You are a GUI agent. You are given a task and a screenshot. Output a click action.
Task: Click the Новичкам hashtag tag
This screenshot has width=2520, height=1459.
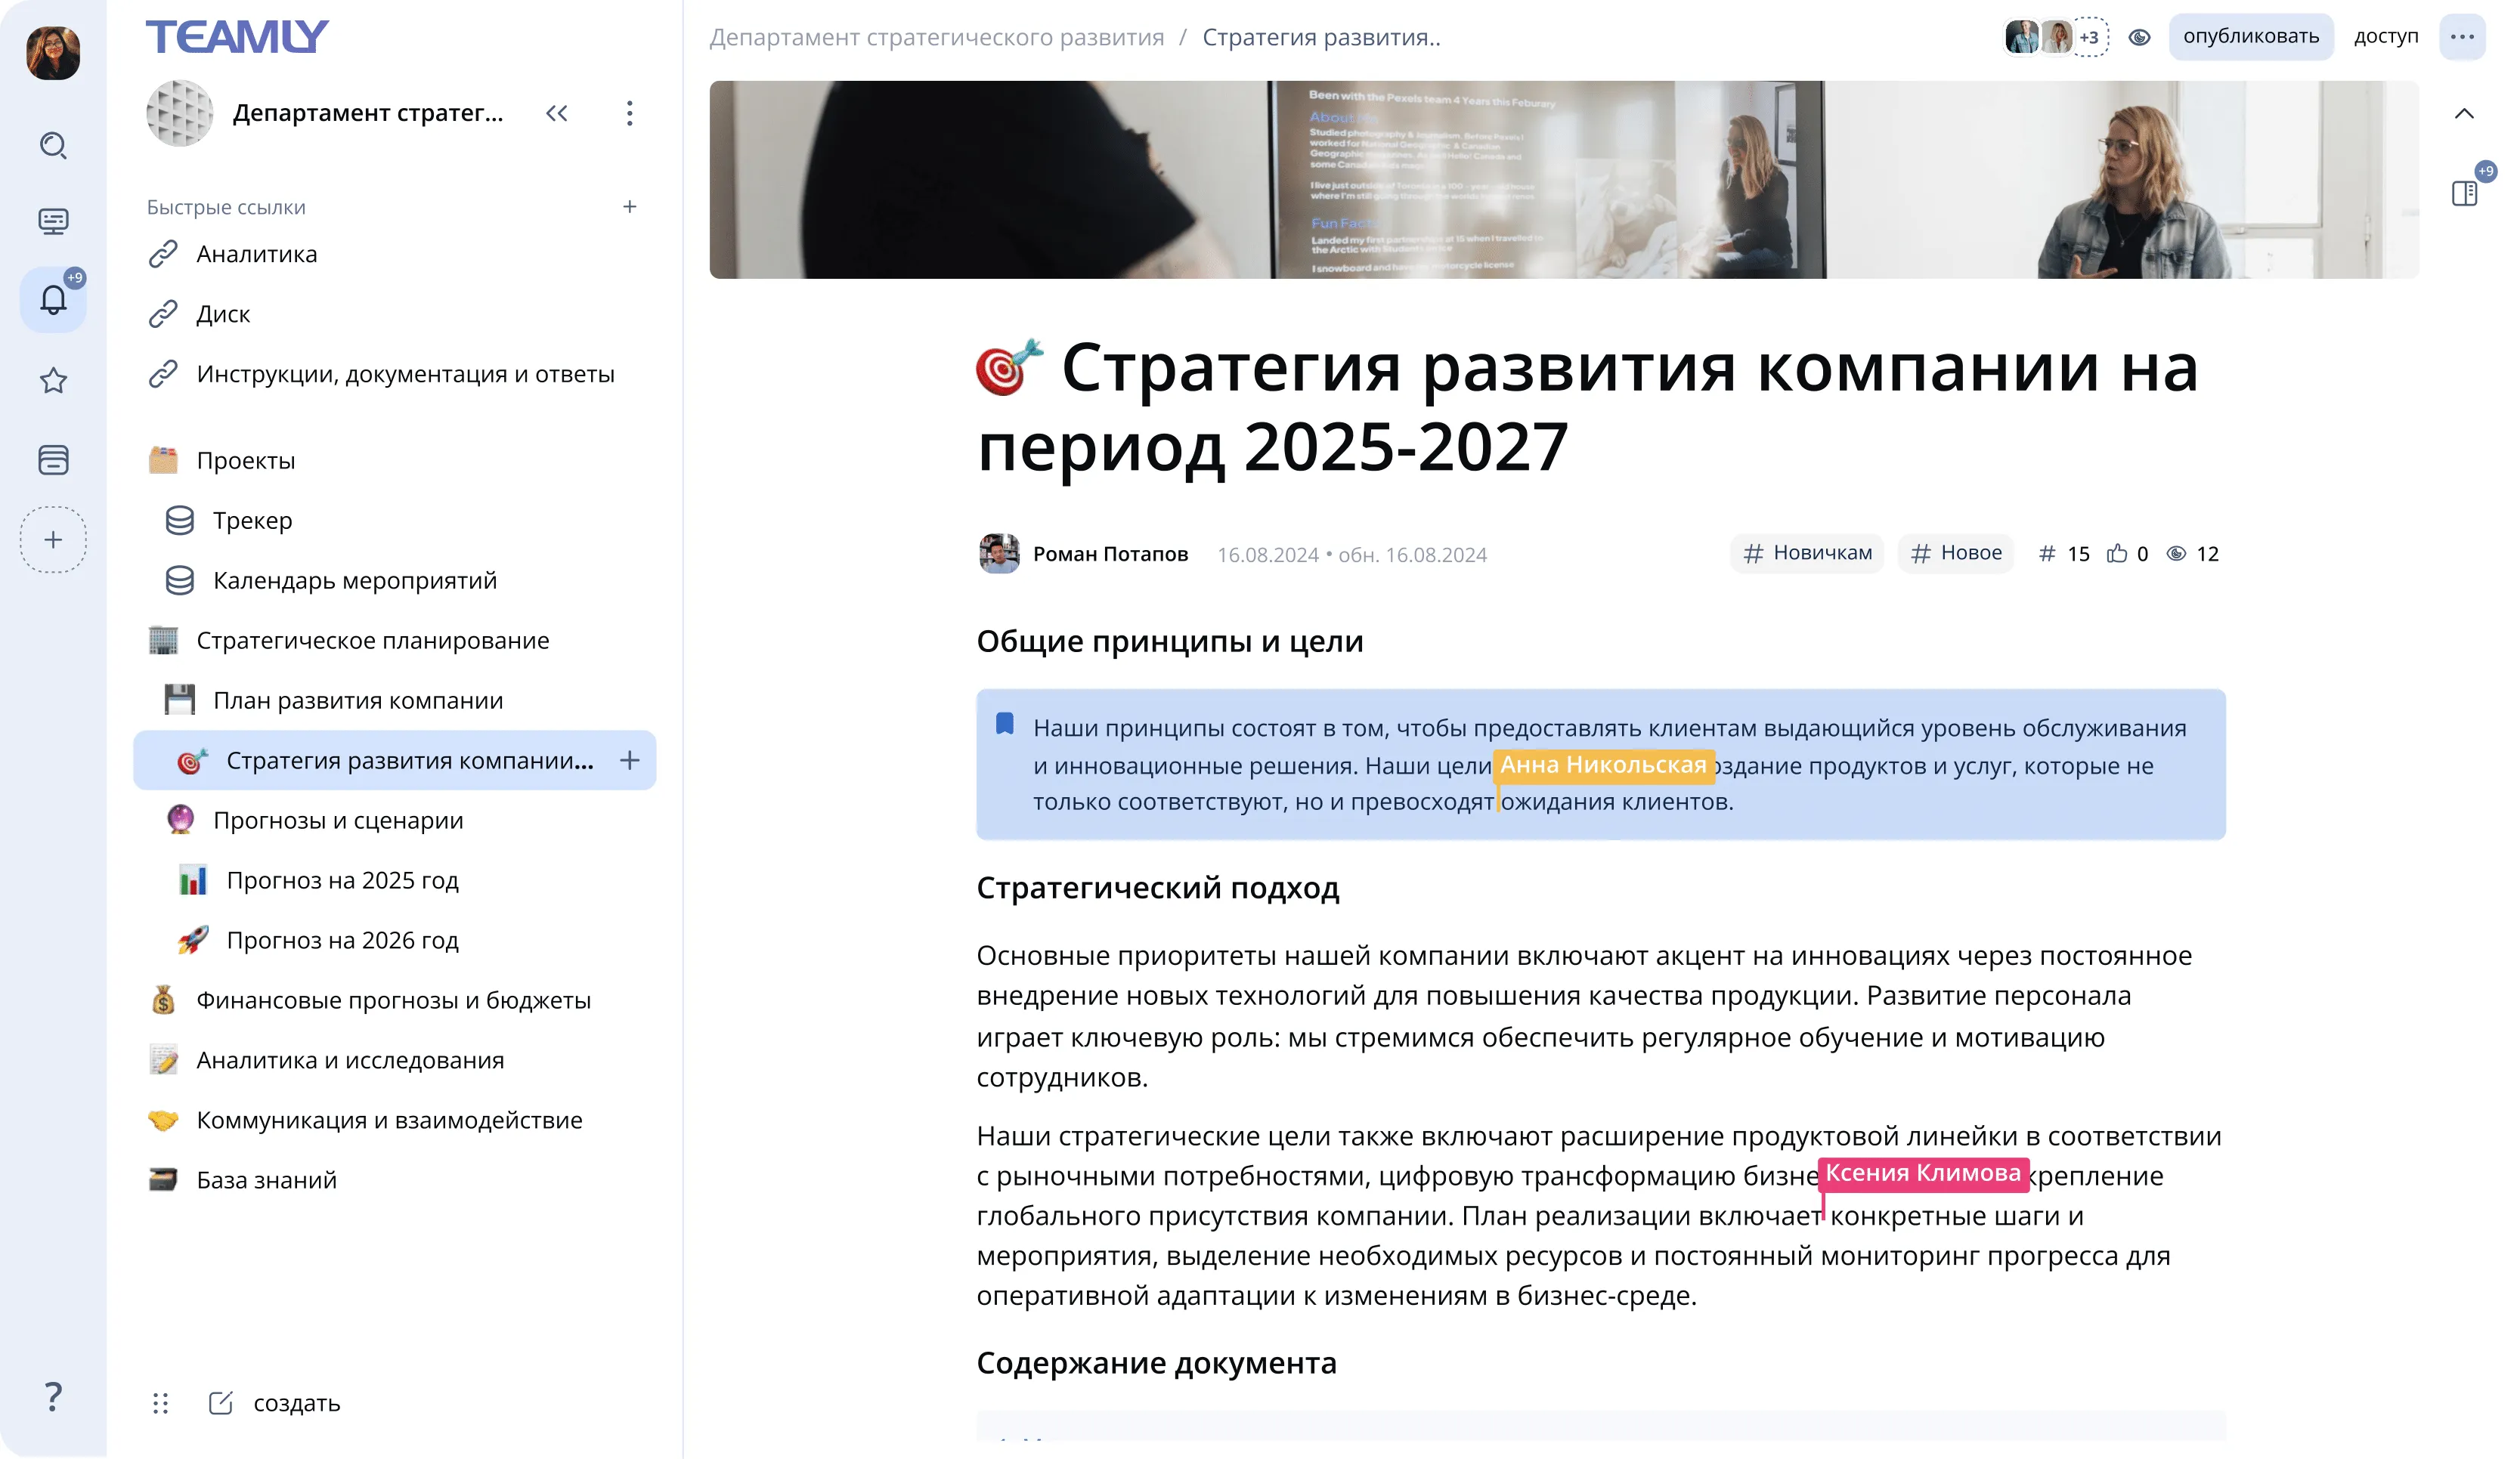pos(1806,552)
